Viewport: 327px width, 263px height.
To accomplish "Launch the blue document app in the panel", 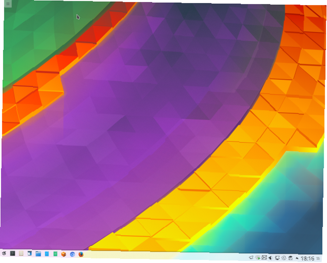I will click(x=47, y=254).
